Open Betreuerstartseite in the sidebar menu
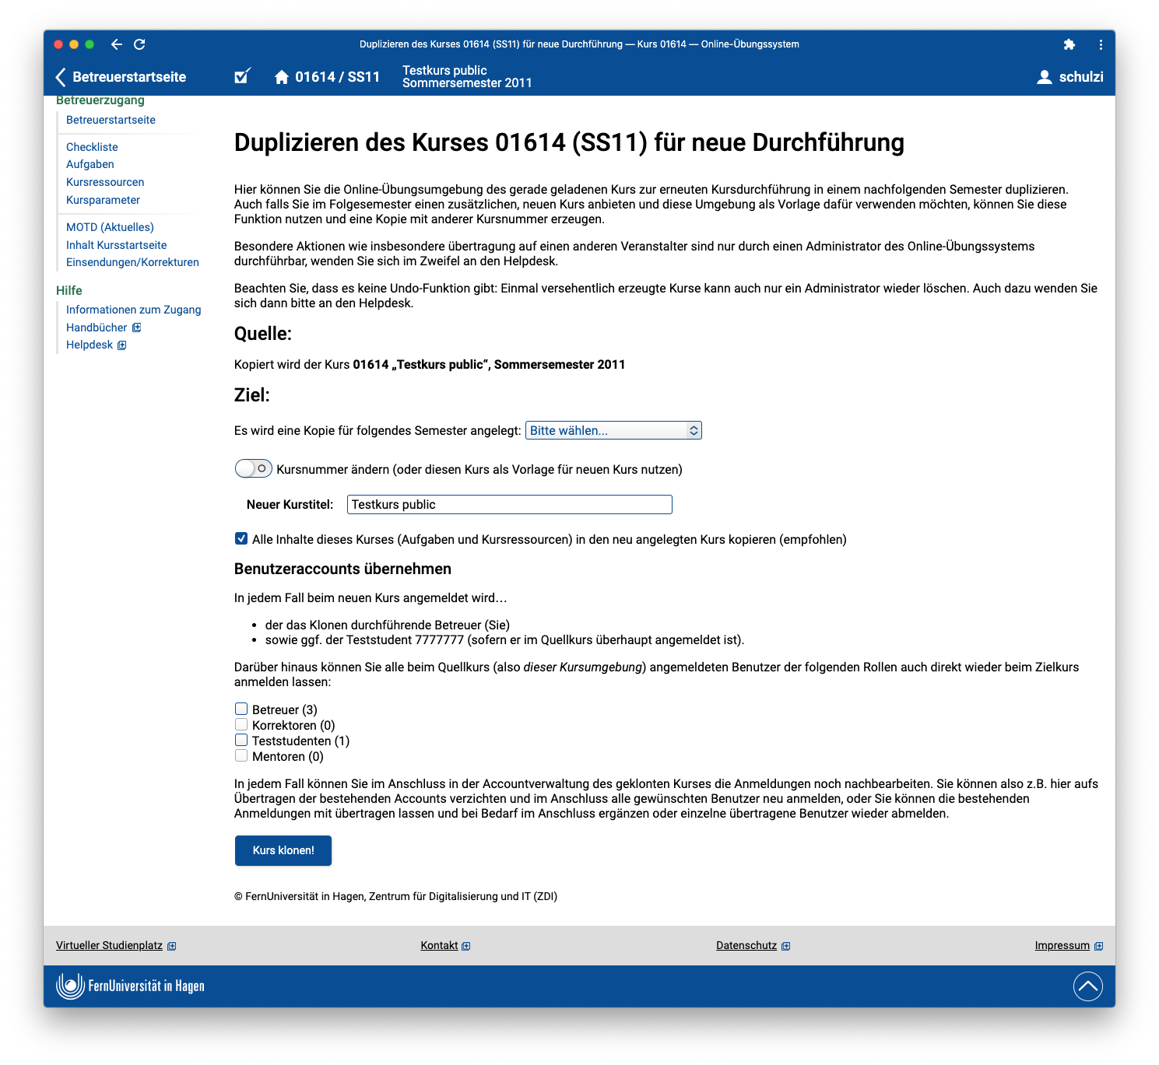 (111, 120)
